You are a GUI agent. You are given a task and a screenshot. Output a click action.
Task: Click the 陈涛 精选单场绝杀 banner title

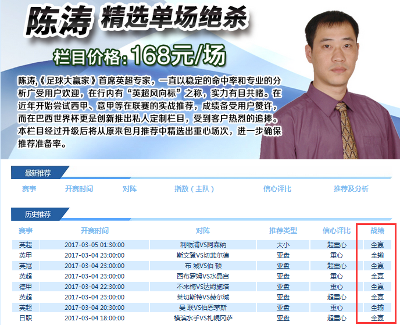[x=137, y=19]
